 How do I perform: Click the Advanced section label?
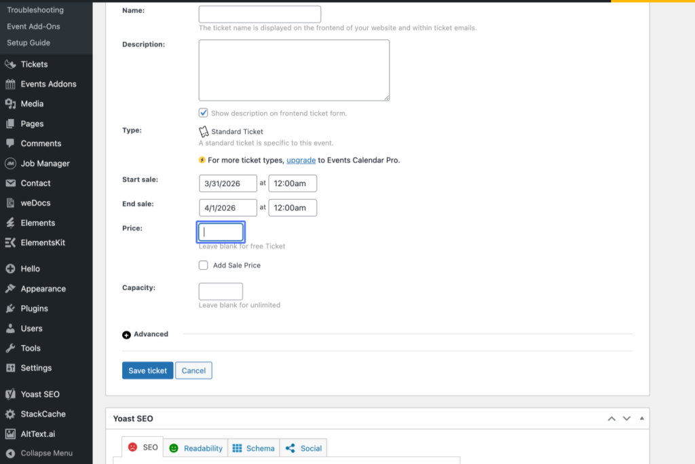pos(151,334)
